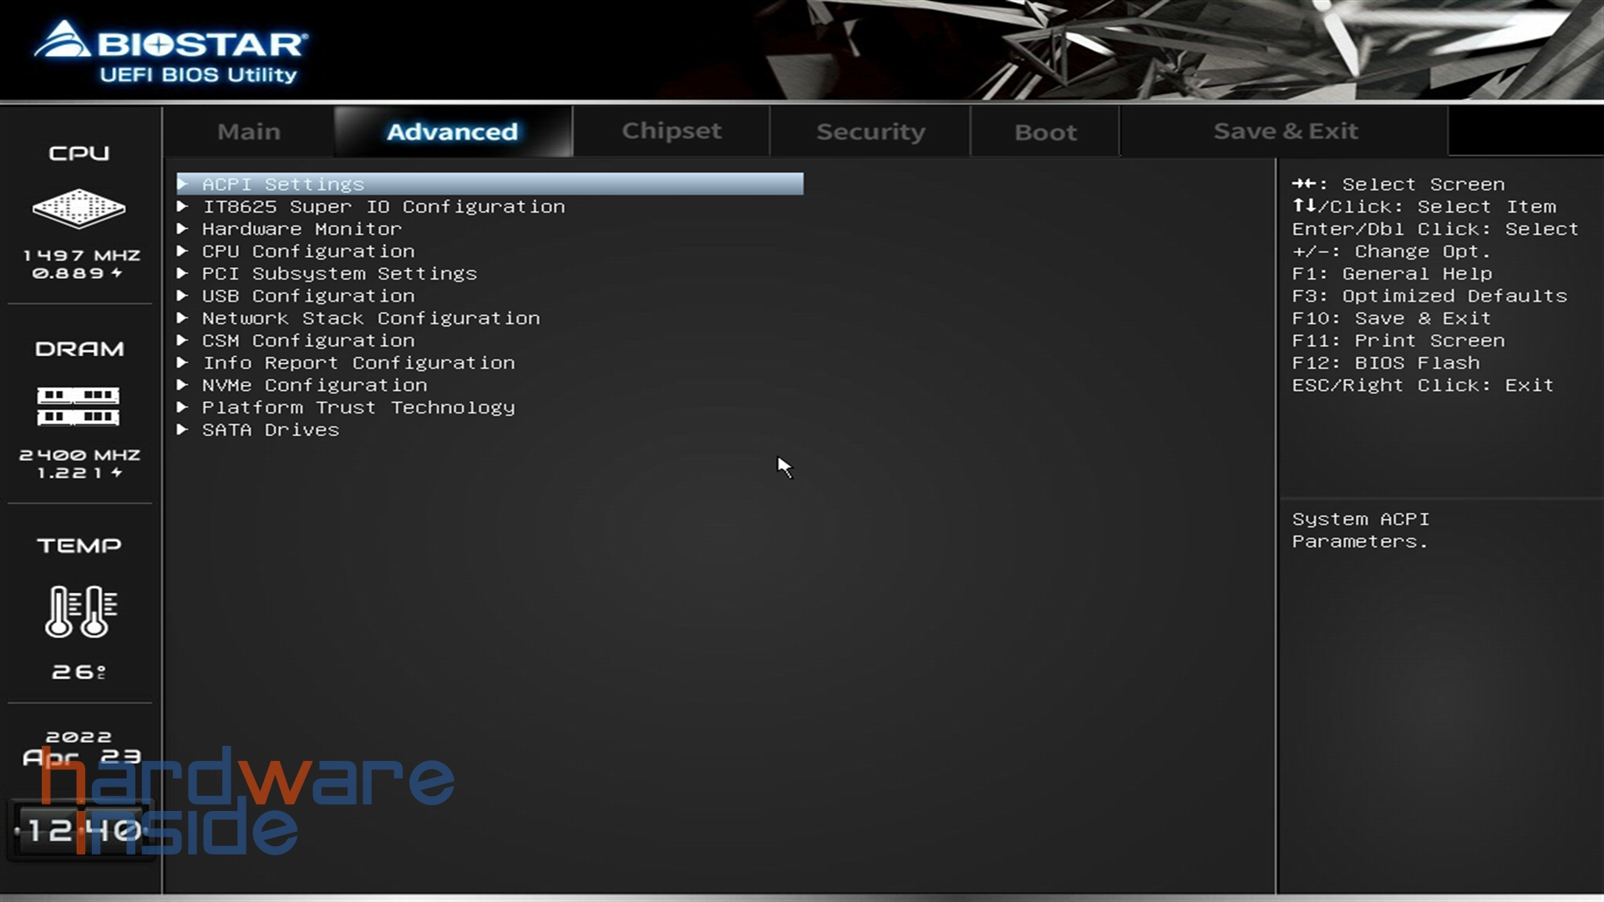Open the Chipset tab

click(672, 131)
